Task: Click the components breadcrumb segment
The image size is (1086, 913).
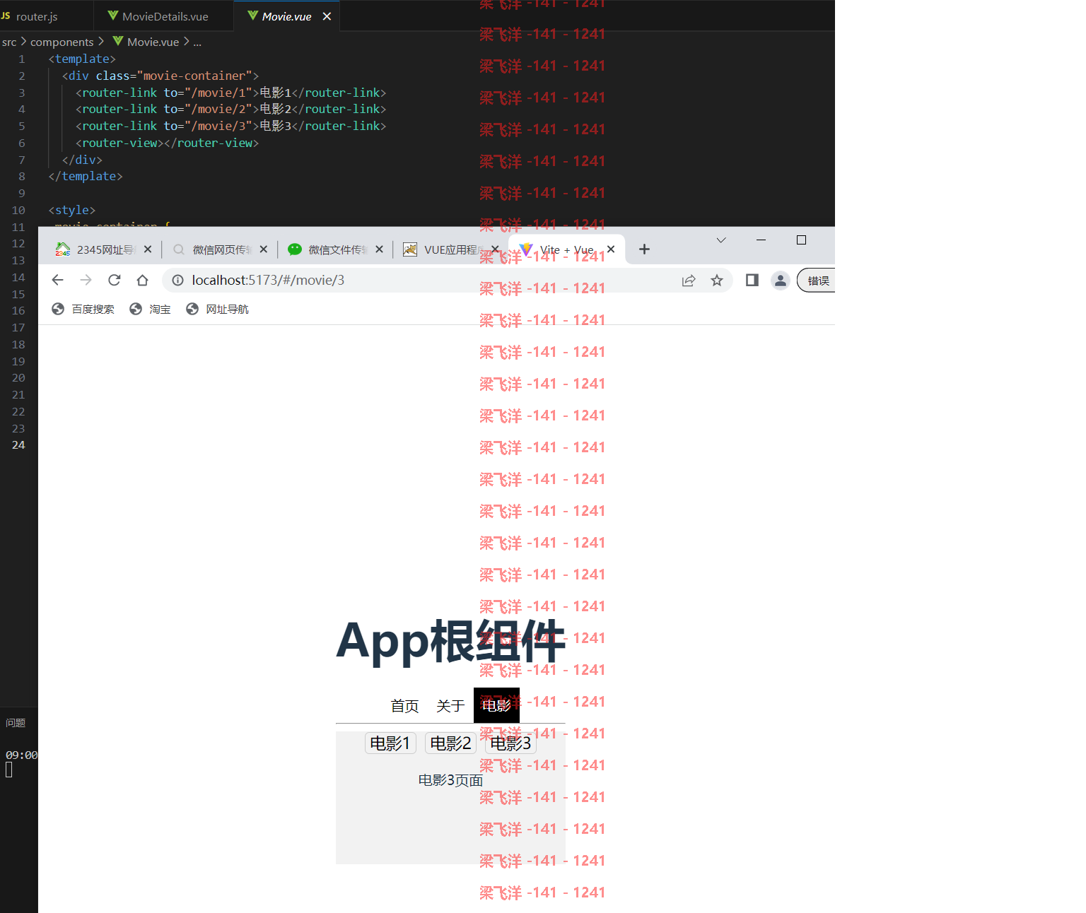Action: point(62,42)
